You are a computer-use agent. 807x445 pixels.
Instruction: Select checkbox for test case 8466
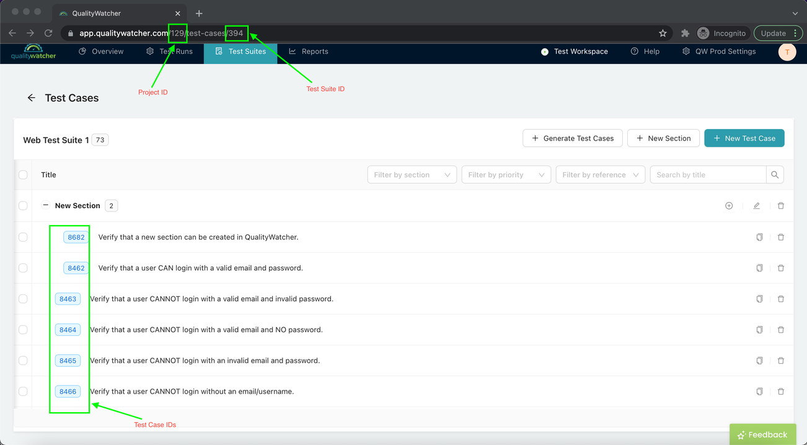coord(23,392)
